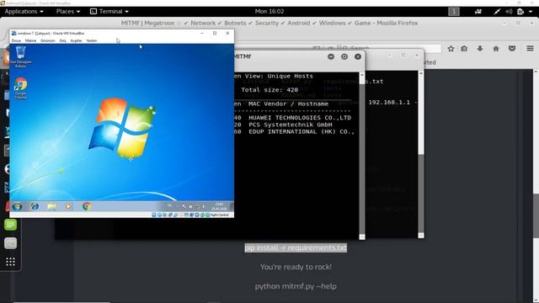Screen dimensions: 539x303
Task: Click the volume speaker icon in top bar
Action: click(509, 11)
